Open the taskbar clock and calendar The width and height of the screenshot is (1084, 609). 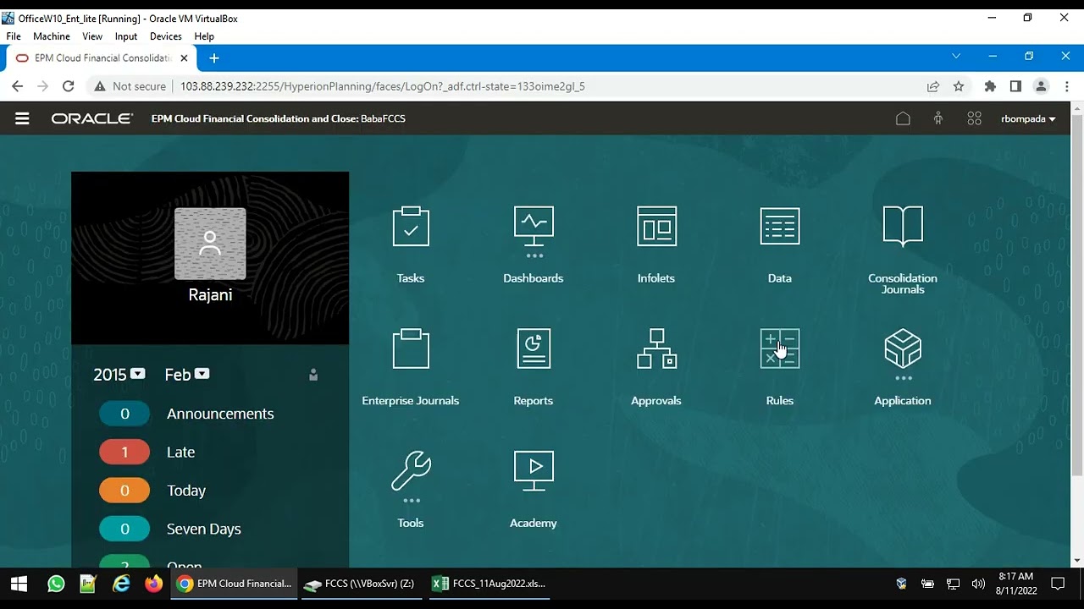(1016, 584)
